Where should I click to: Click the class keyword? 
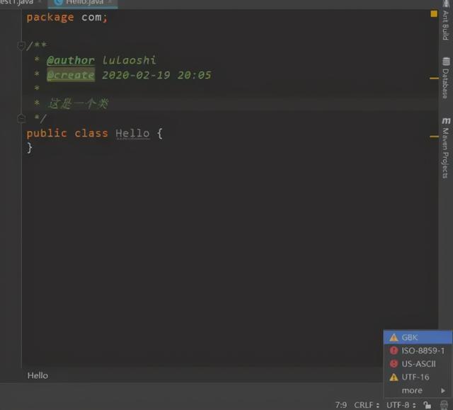point(91,133)
